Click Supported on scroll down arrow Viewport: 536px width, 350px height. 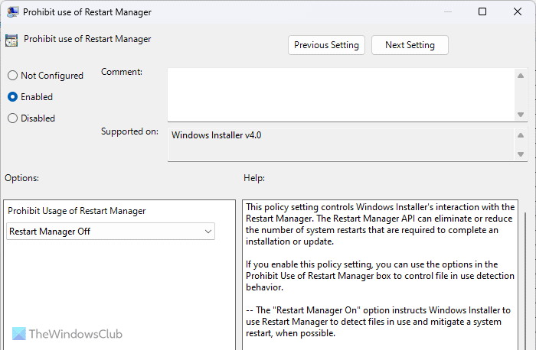point(521,155)
